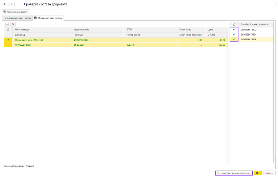This screenshot has width=278, height=176.
Task: Click the sort ascending icon
Action: pos(6,24)
